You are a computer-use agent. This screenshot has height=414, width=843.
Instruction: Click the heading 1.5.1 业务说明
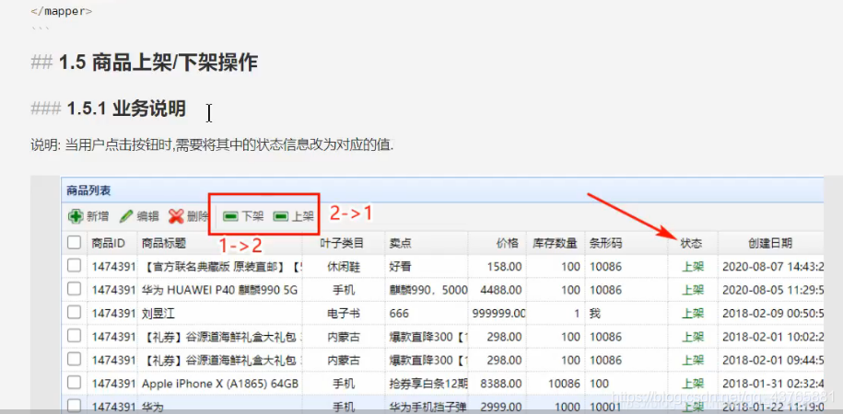click(x=126, y=109)
